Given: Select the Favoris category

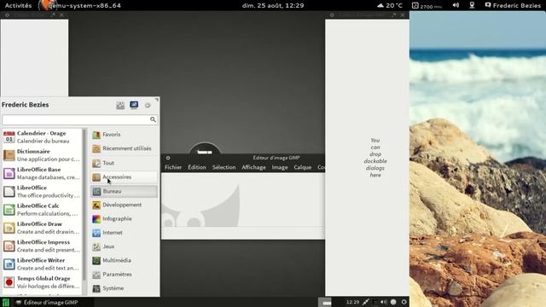Looking at the screenshot, I should click(124, 135).
